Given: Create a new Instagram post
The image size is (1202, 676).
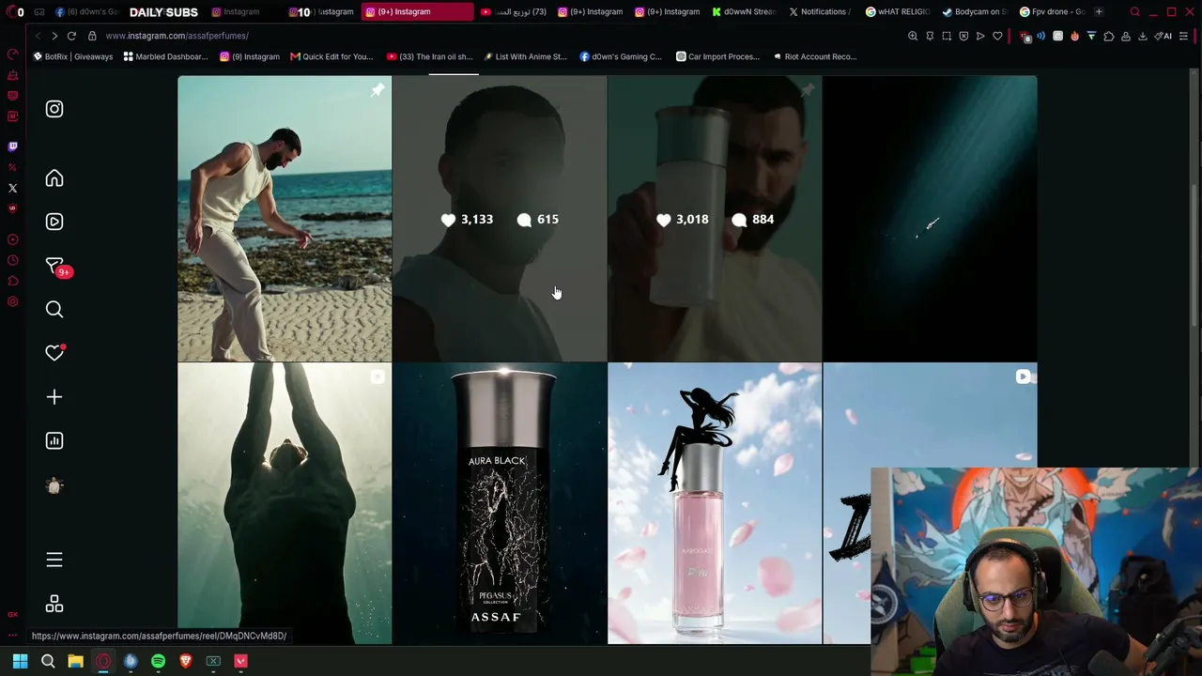Looking at the screenshot, I should 54,397.
